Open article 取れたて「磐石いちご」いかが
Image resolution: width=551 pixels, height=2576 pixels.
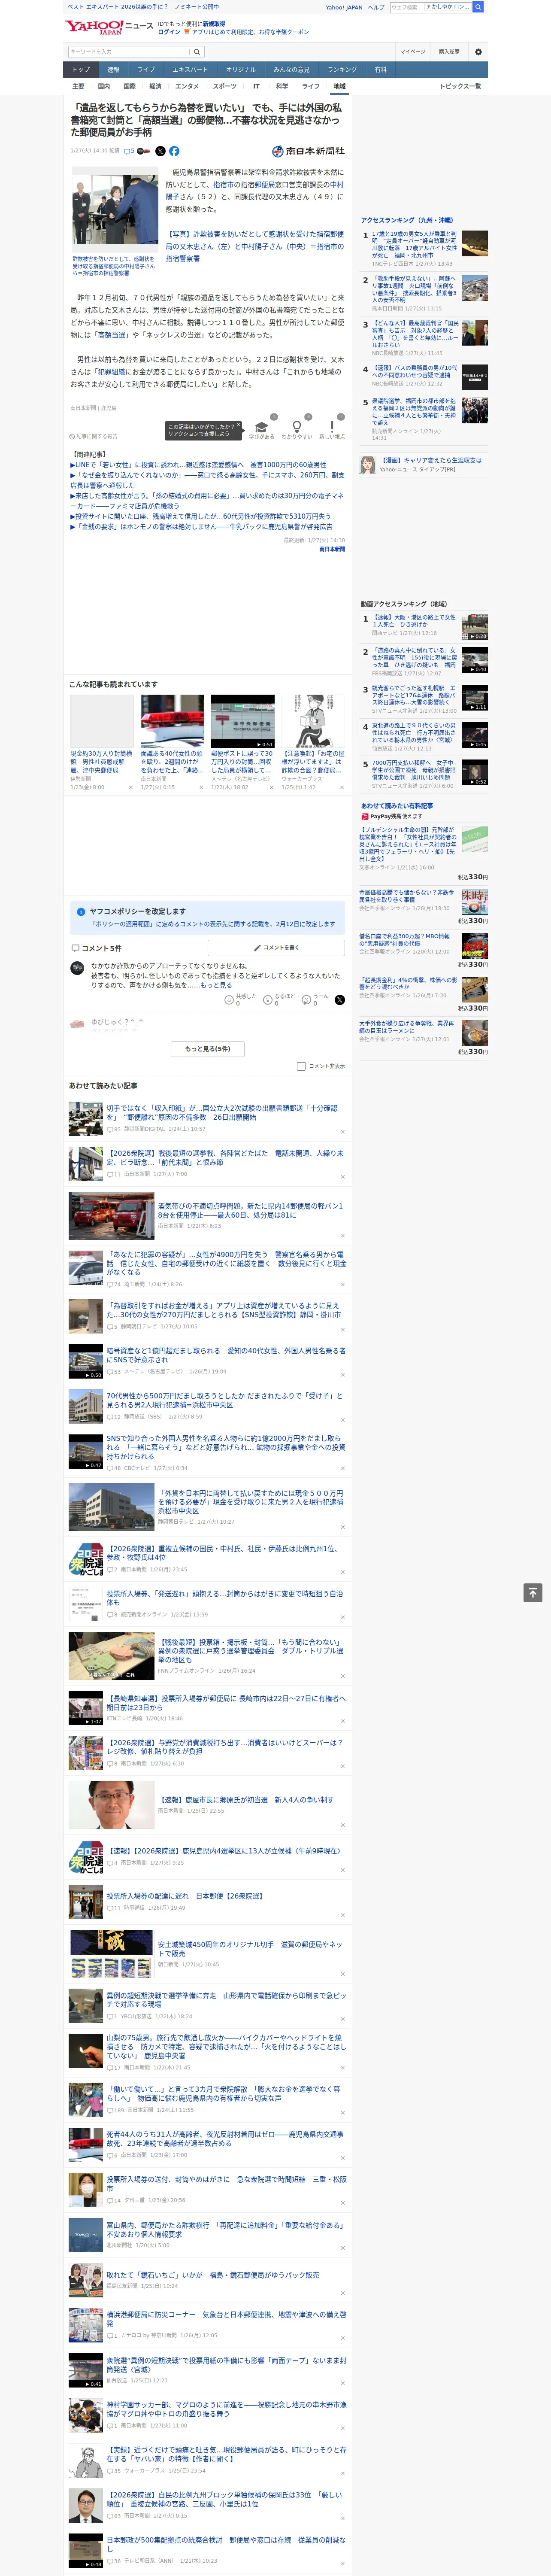coord(213,2275)
